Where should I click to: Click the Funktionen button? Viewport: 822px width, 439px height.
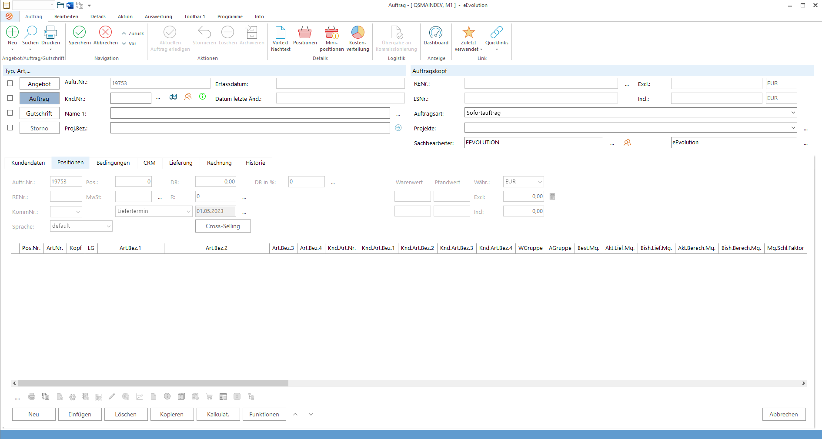click(264, 414)
